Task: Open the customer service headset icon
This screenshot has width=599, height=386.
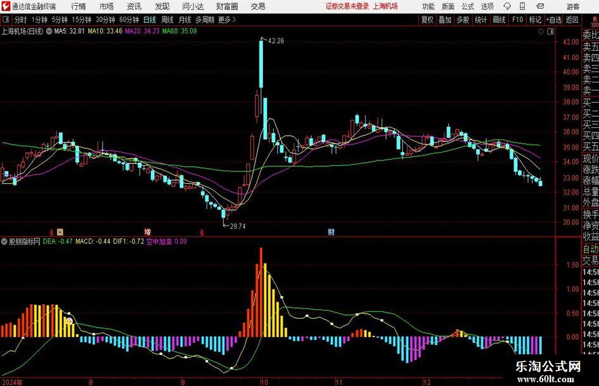Action: 507,6
